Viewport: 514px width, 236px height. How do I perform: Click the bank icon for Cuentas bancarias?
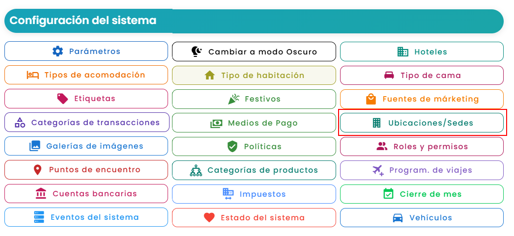point(41,193)
